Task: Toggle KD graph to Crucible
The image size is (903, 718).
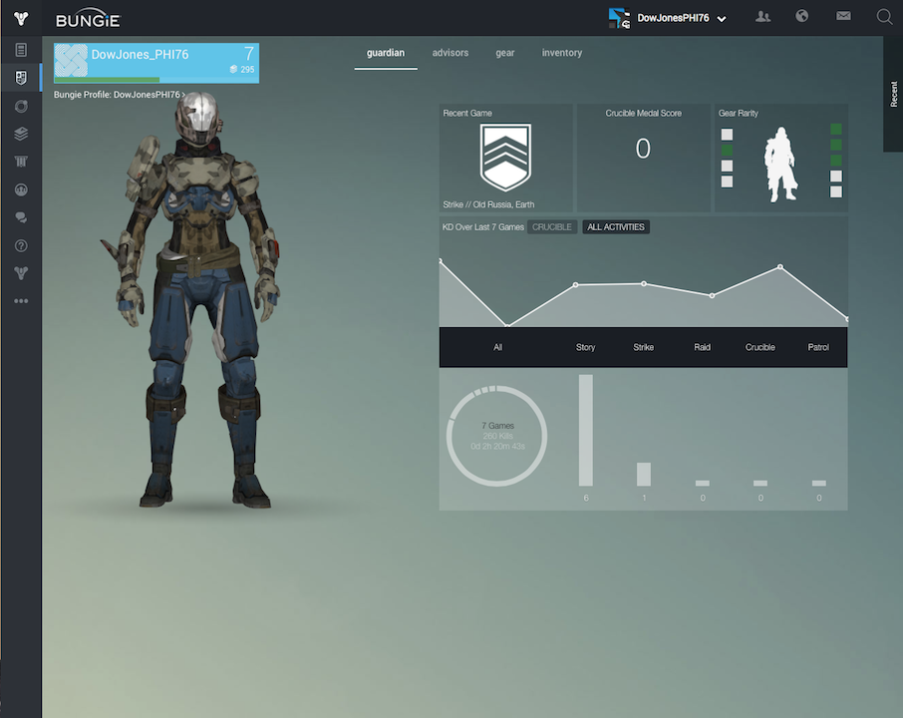Action: point(552,227)
